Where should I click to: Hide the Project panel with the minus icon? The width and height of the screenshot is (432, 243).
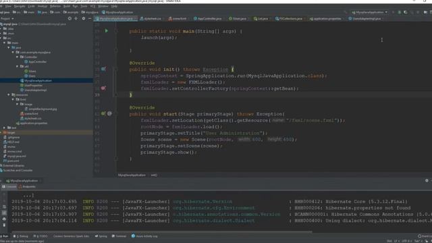[x=90, y=18]
